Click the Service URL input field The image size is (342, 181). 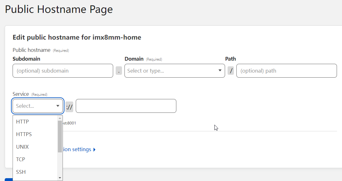pos(126,106)
